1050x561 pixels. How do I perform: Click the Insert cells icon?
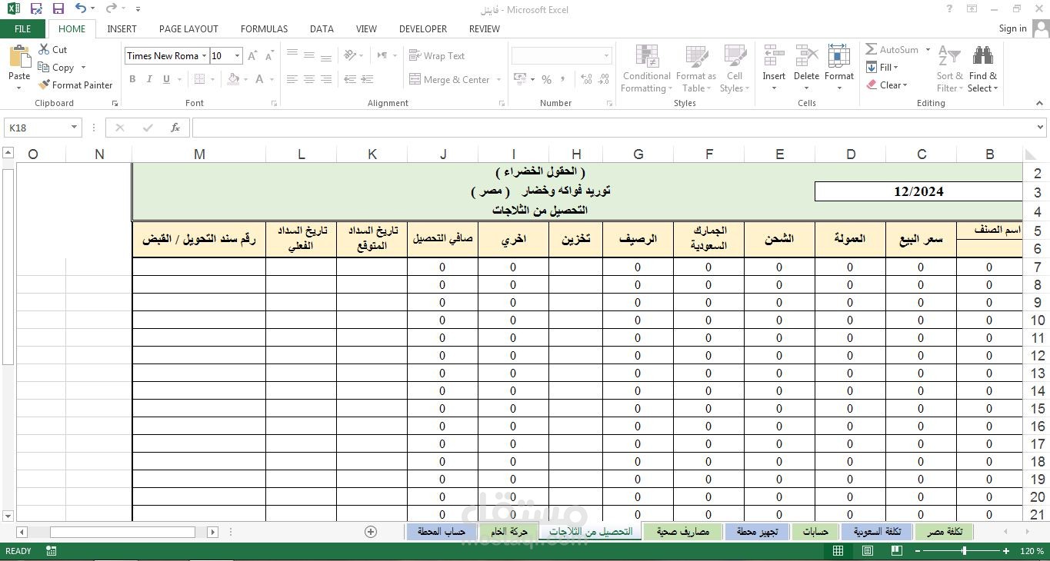click(774, 57)
